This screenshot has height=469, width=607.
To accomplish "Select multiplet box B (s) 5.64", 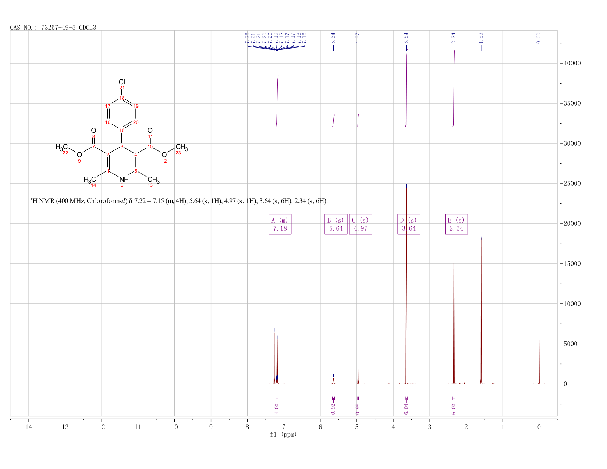I will click(336, 224).
